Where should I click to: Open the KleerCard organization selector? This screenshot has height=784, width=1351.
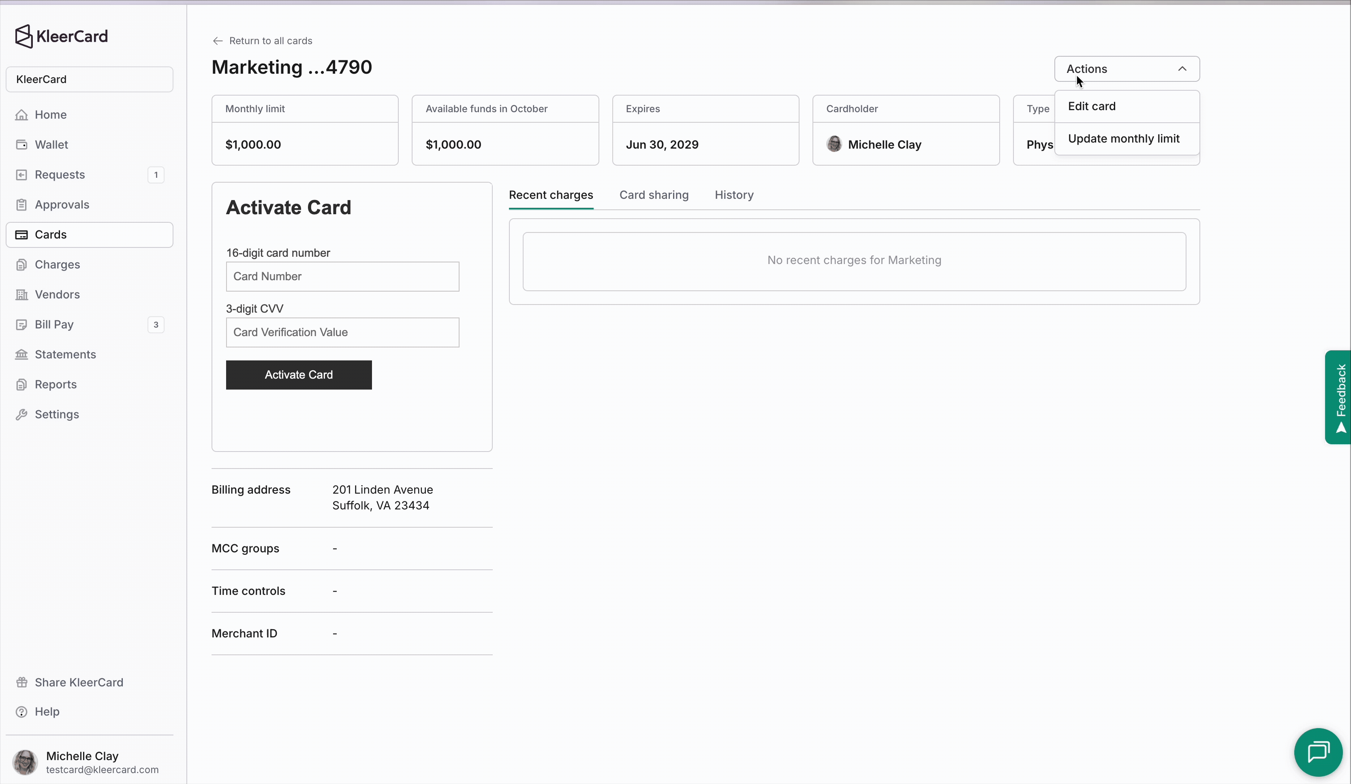90,79
